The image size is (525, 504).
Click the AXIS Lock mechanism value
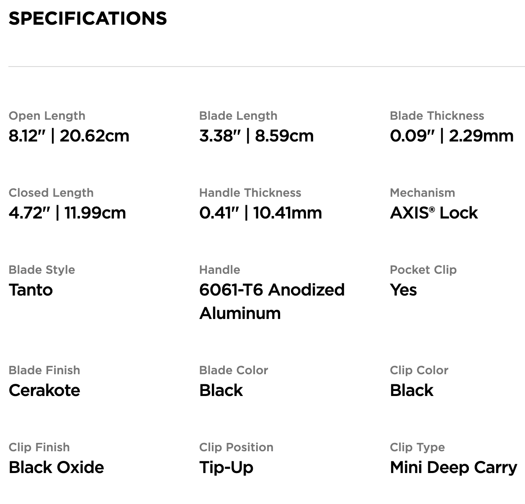coord(434,213)
